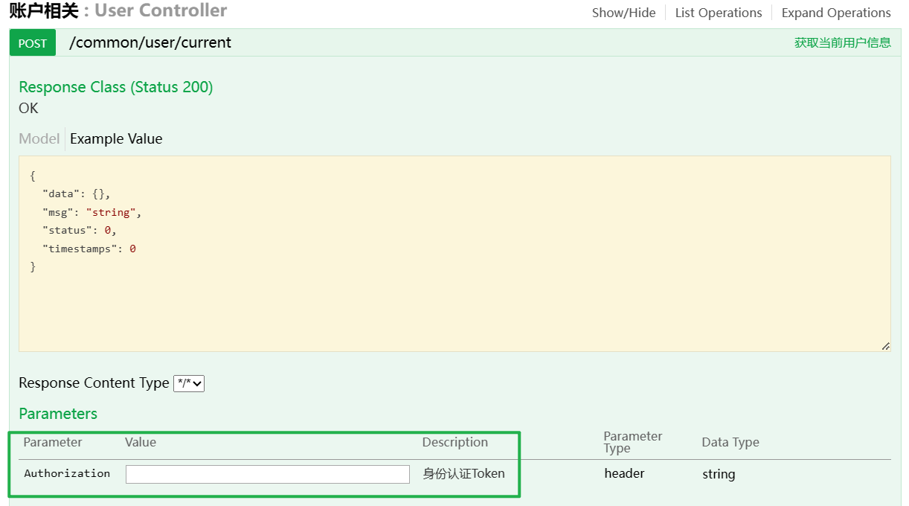Click the 获取当前用户信息 operation summary
The width and height of the screenshot is (909, 506).
842,42
